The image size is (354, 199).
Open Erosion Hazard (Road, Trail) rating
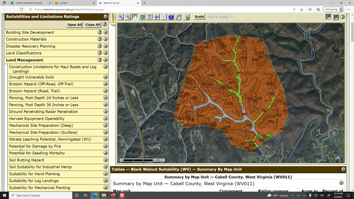point(35,91)
